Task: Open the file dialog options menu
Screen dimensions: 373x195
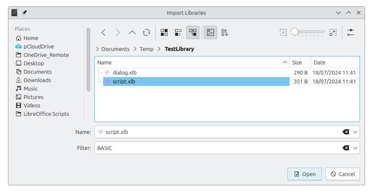Action: (x=351, y=32)
